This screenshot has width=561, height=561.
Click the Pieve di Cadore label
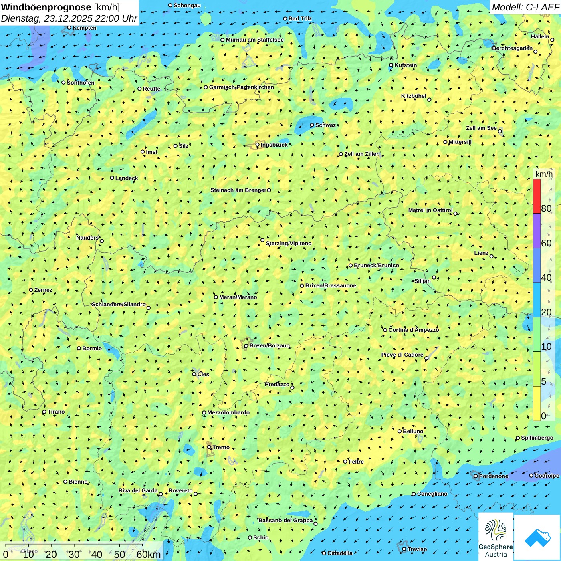(x=402, y=355)
